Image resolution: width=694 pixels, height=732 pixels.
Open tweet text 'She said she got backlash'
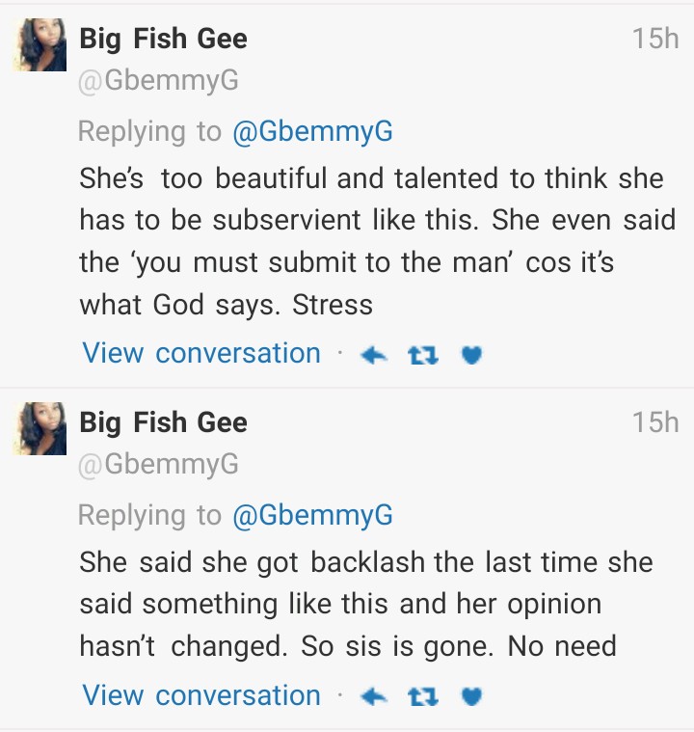(366, 604)
